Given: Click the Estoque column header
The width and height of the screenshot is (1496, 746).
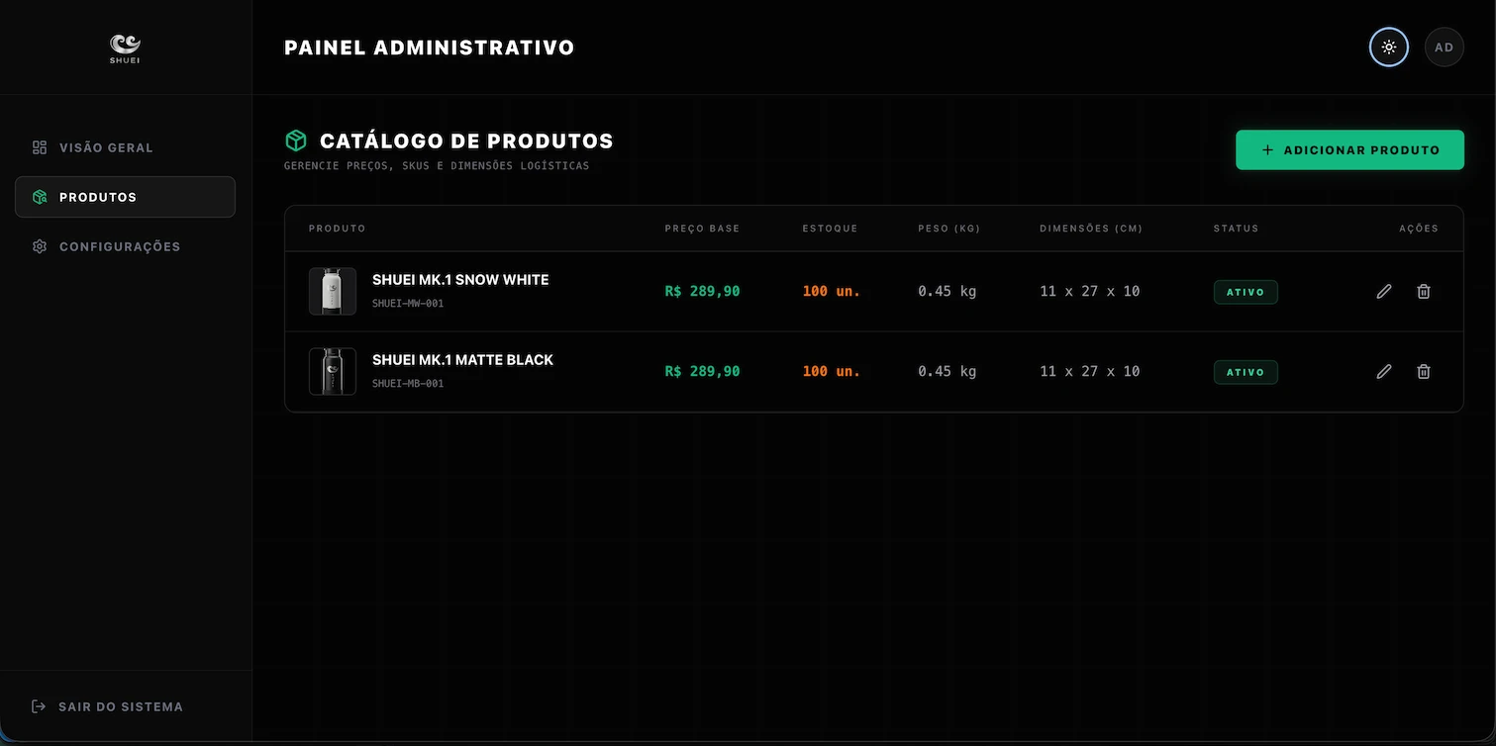Looking at the screenshot, I should (830, 229).
